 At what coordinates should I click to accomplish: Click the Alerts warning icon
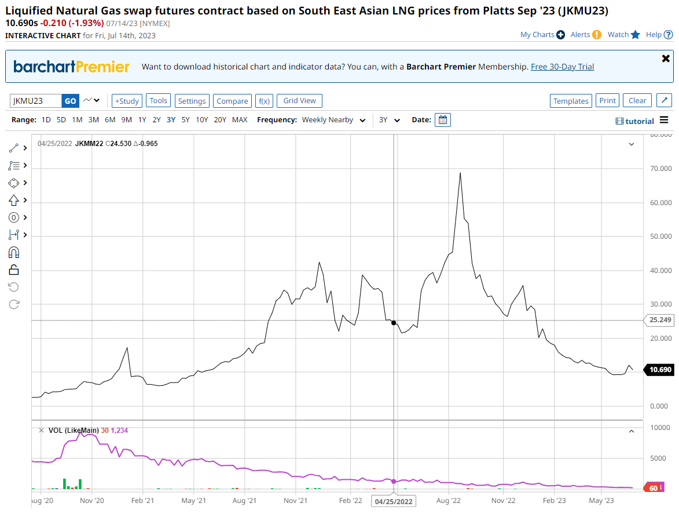[x=597, y=35]
